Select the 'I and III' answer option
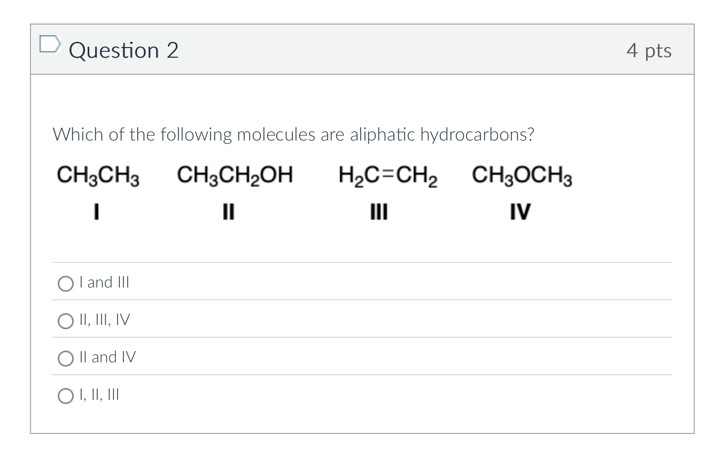 coord(65,283)
